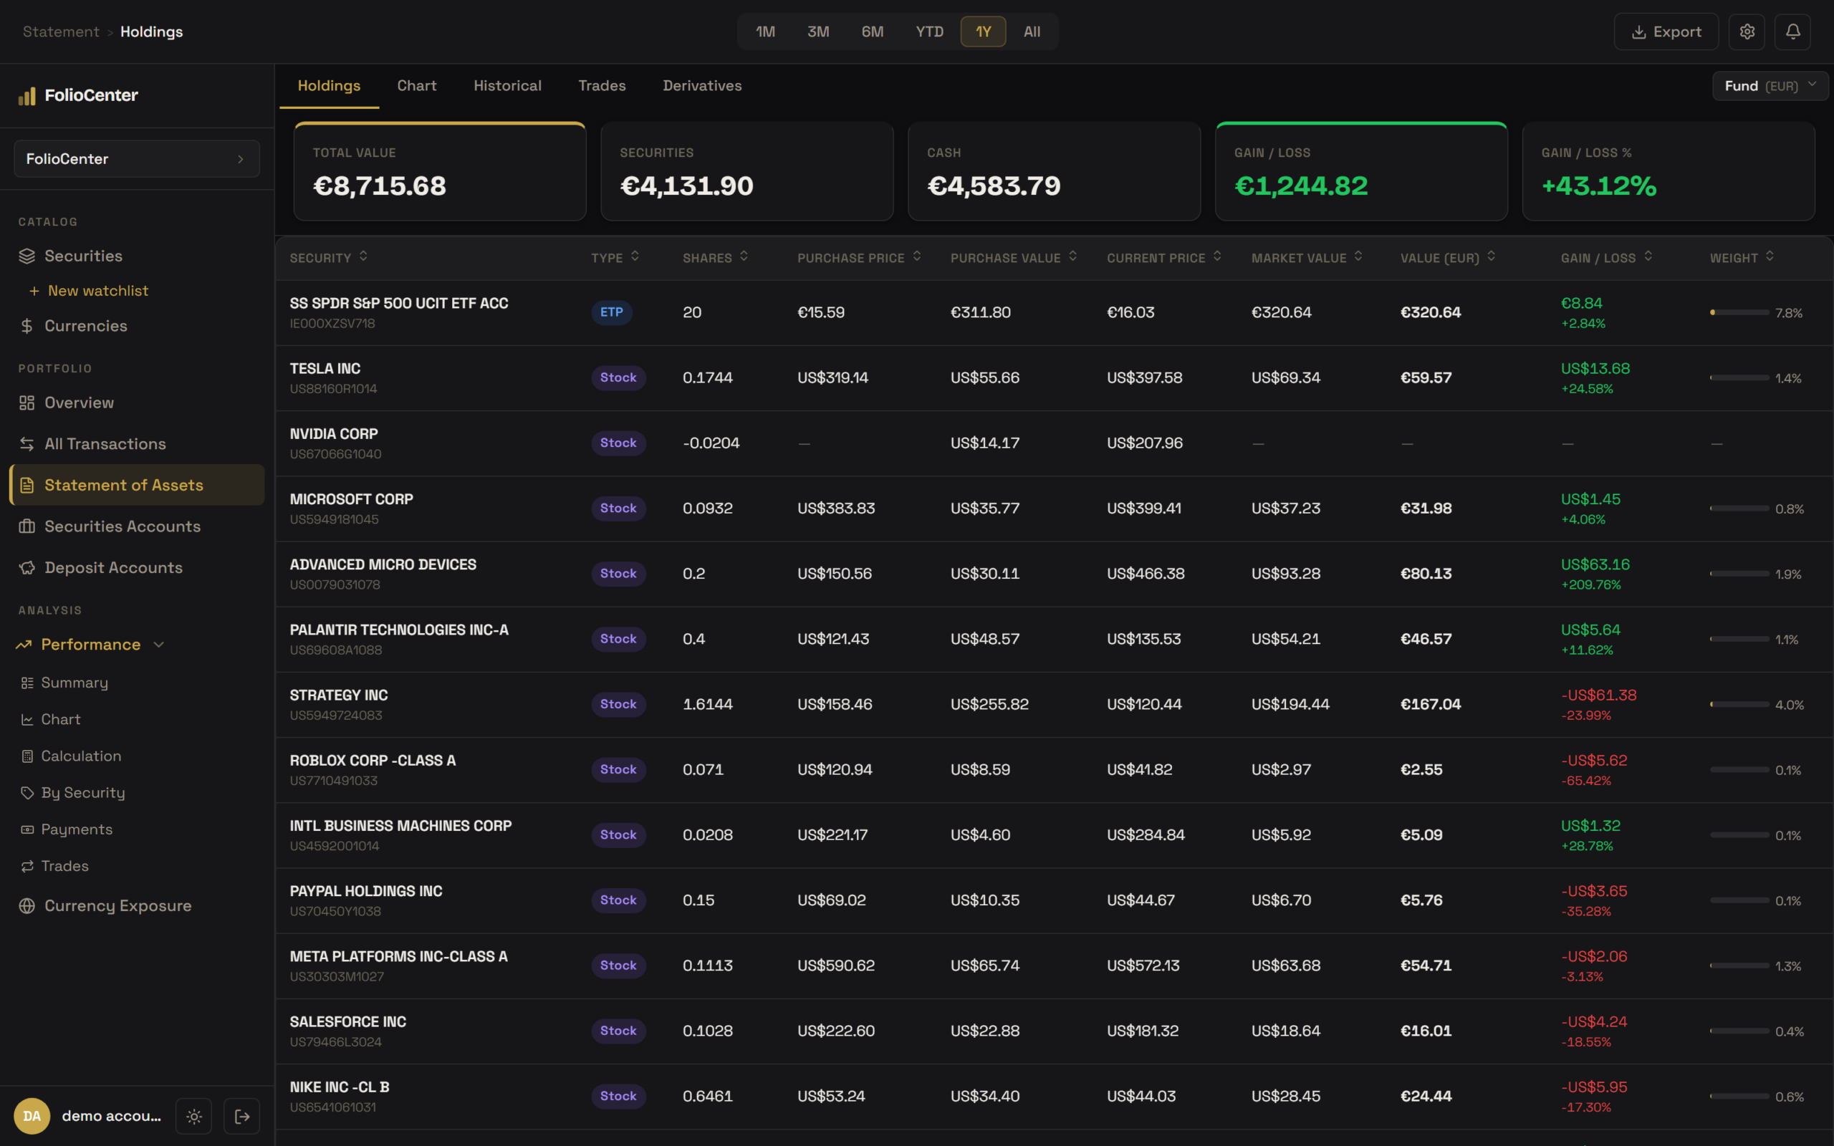Click the Deposit Accounts piggy icon

tap(27, 568)
